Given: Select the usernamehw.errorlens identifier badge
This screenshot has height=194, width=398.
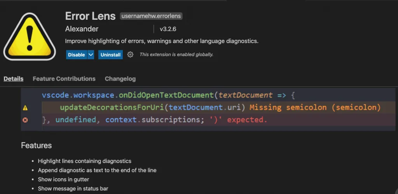Looking at the screenshot, I should (x=151, y=16).
